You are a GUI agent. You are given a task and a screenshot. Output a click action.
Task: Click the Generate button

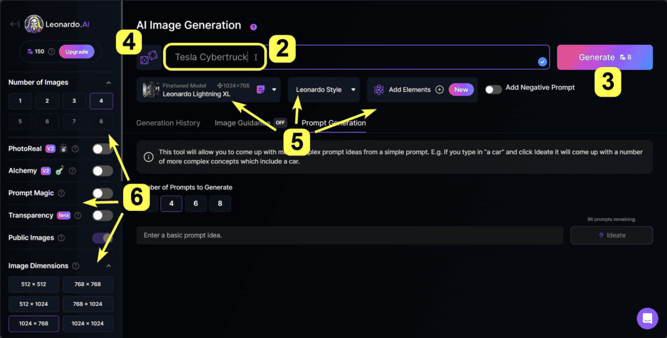[604, 57]
